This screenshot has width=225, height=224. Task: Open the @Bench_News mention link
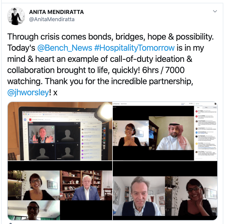tap(64, 48)
